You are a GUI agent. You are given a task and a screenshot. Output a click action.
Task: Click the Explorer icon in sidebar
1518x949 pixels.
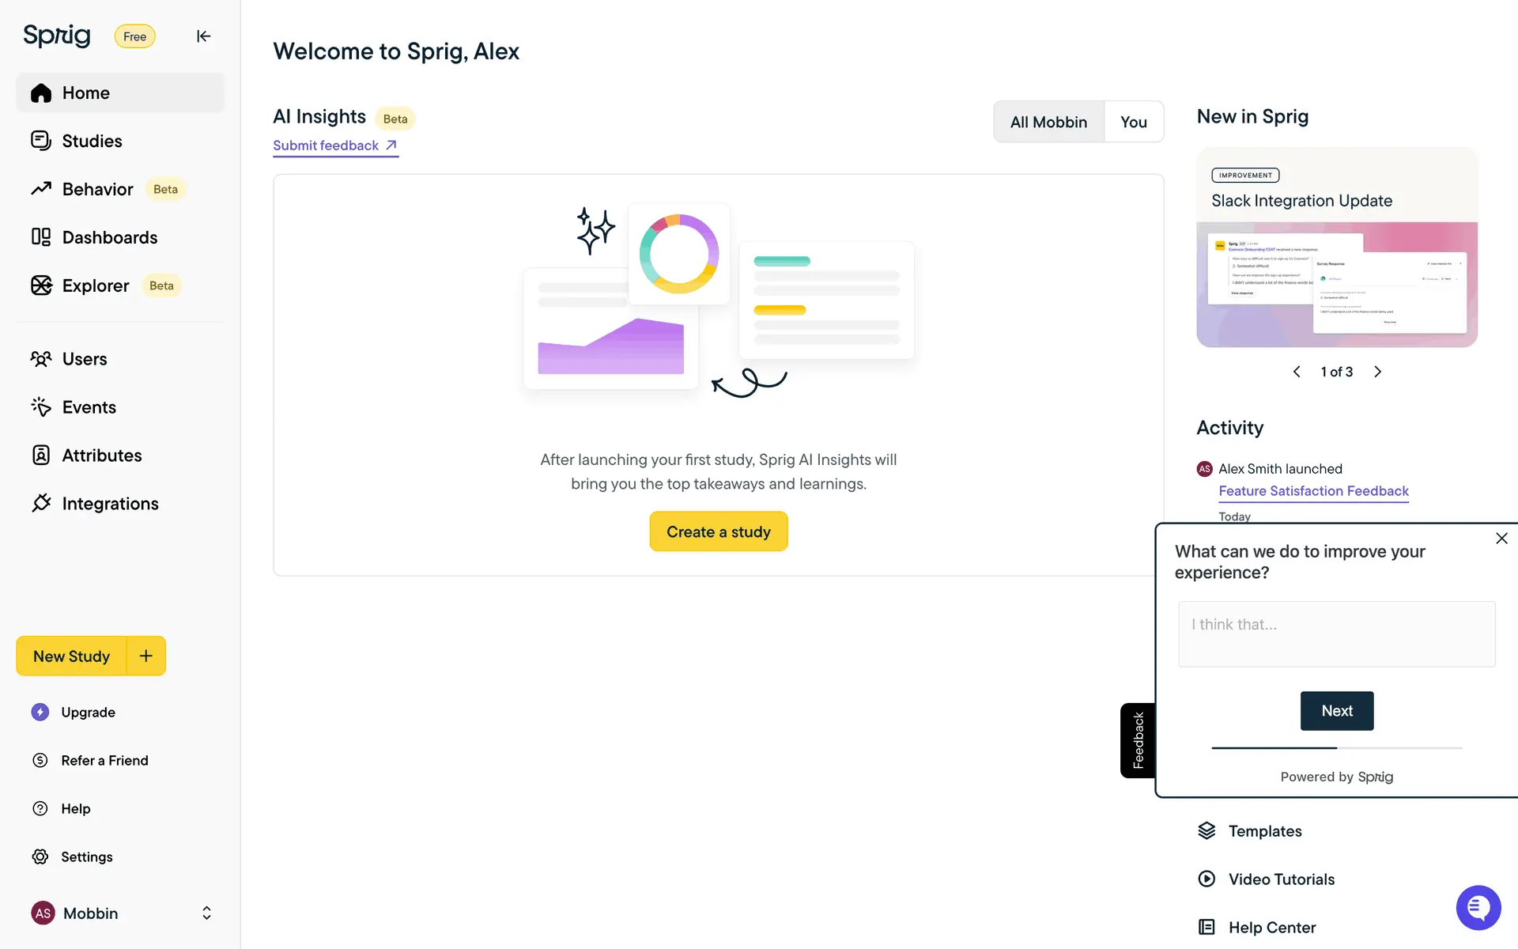(x=41, y=285)
